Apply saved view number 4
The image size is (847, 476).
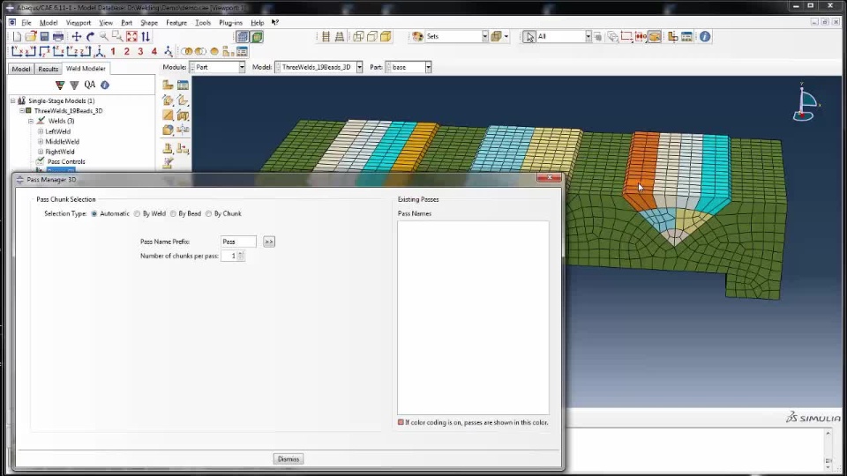[x=154, y=51]
